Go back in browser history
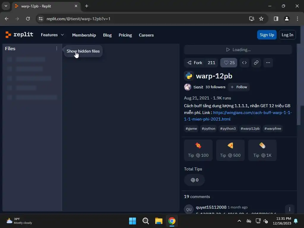Viewport: 304px width, 228px height. click(7, 19)
